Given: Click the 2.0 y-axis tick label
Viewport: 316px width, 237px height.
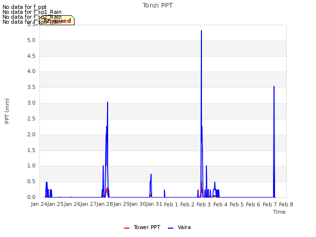Looking at the screenshot, I should [31, 135].
